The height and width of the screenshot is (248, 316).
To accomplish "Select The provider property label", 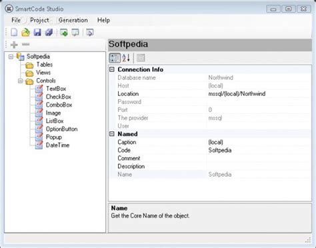I will (x=133, y=118).
